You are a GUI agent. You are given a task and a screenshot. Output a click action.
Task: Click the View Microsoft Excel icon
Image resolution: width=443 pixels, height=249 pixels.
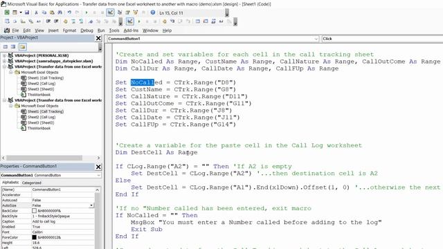(x=7, y=12)
